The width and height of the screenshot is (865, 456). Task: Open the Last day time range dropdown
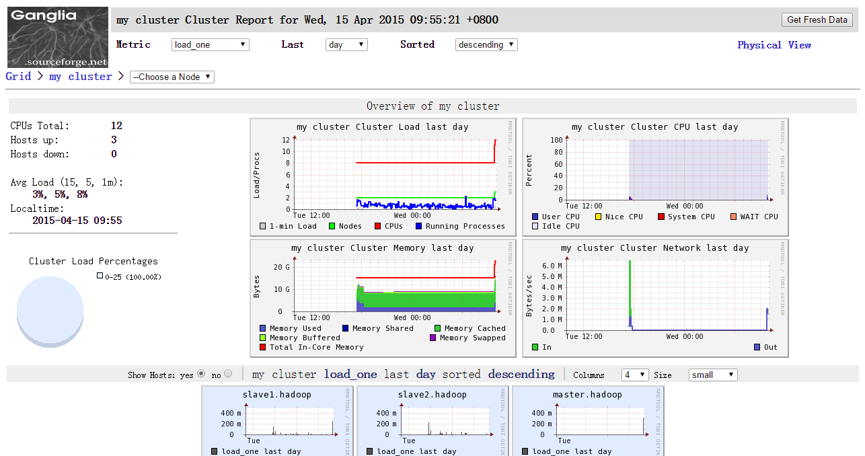click(x=346, y=44)
